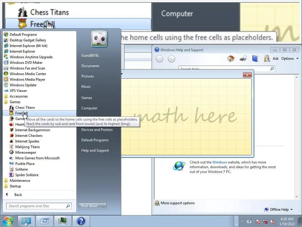
Task: Open Pictures from Start menu
Action: [x=87, y=76]
